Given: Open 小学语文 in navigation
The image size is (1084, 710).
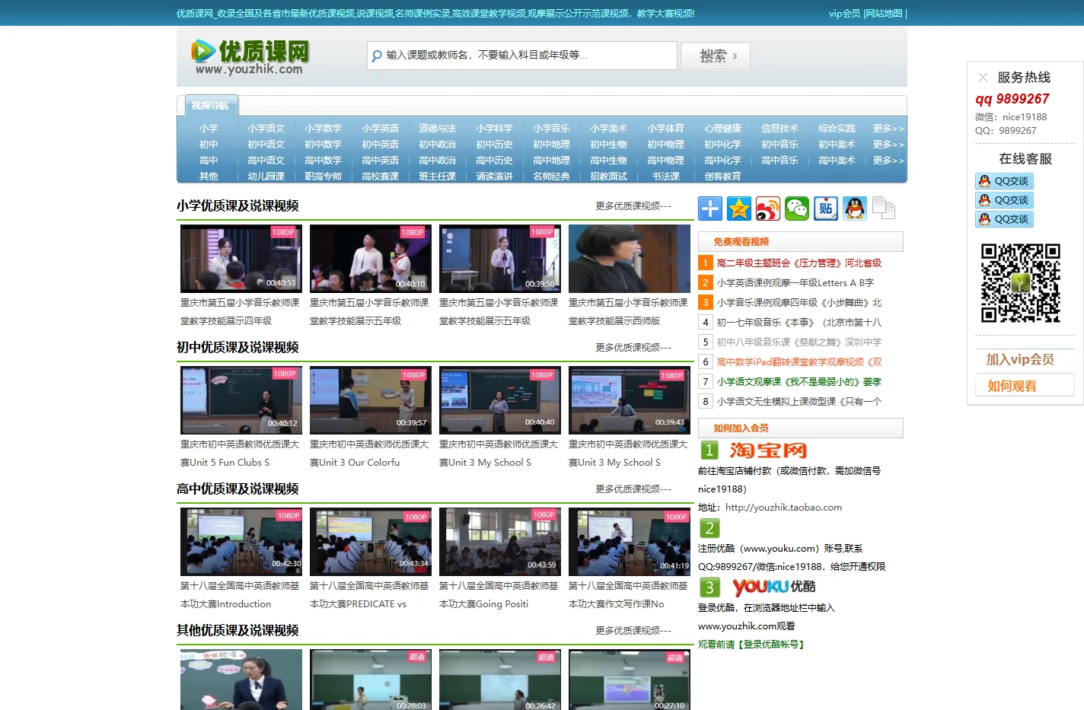Looking at the screenshot, I should 266,129.
